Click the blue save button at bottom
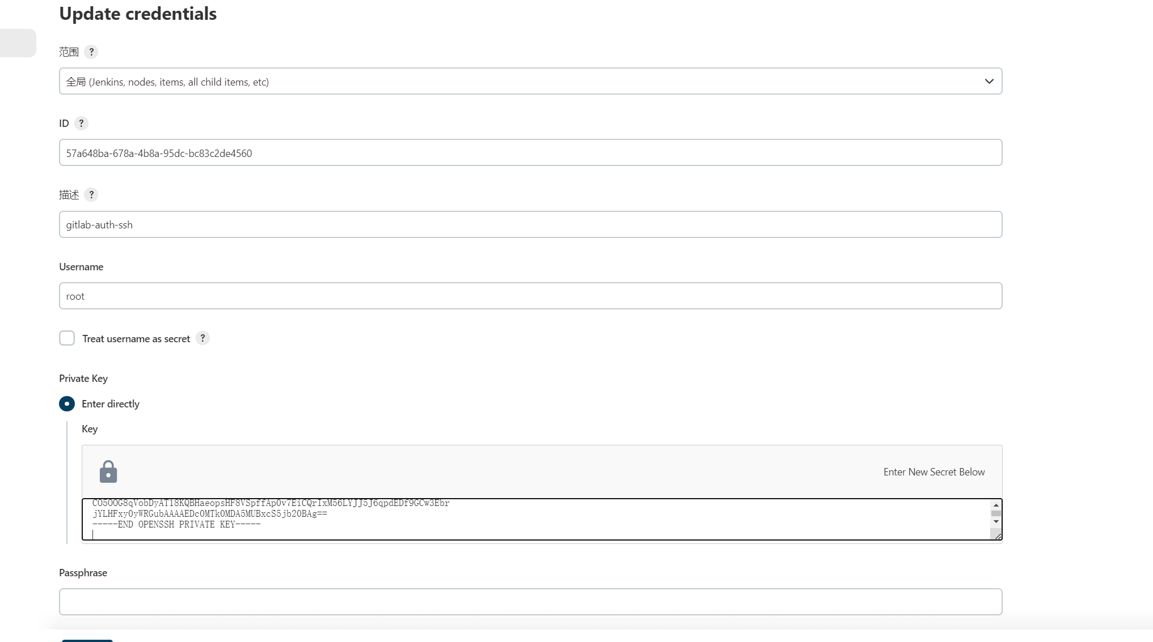The width and height of the screenshot is (1153, 642). click(87, 640)
